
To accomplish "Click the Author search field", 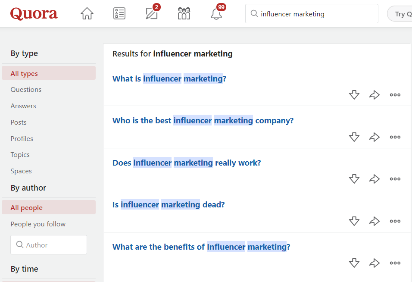I will 49,244.
